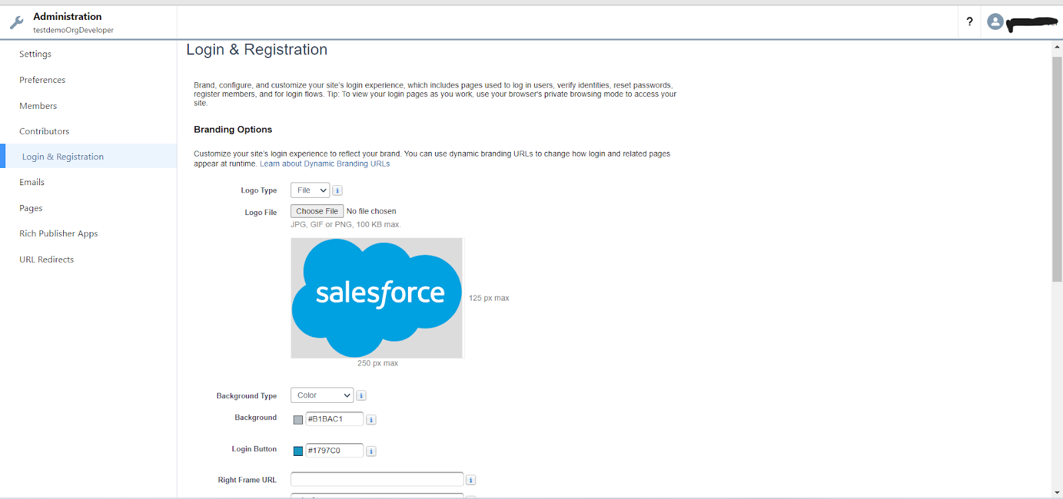1063x499 pixels.
Task: Click the Login Button color swatch
Action: (x=298, y=451)
